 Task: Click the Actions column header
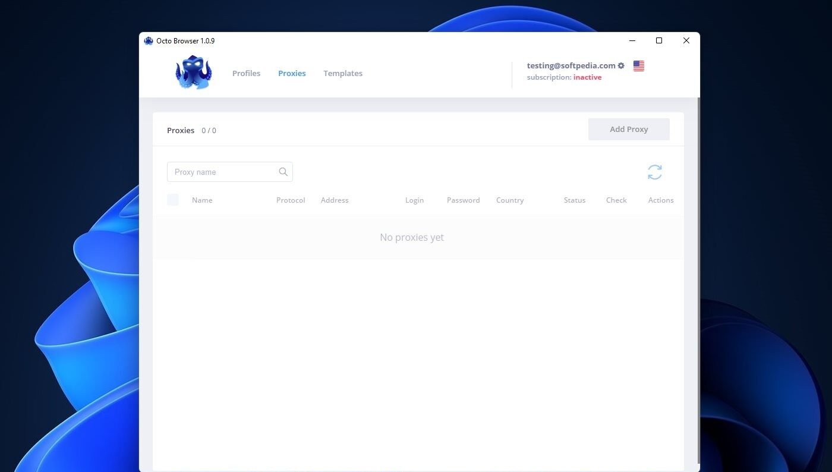[x=661, y=200]
